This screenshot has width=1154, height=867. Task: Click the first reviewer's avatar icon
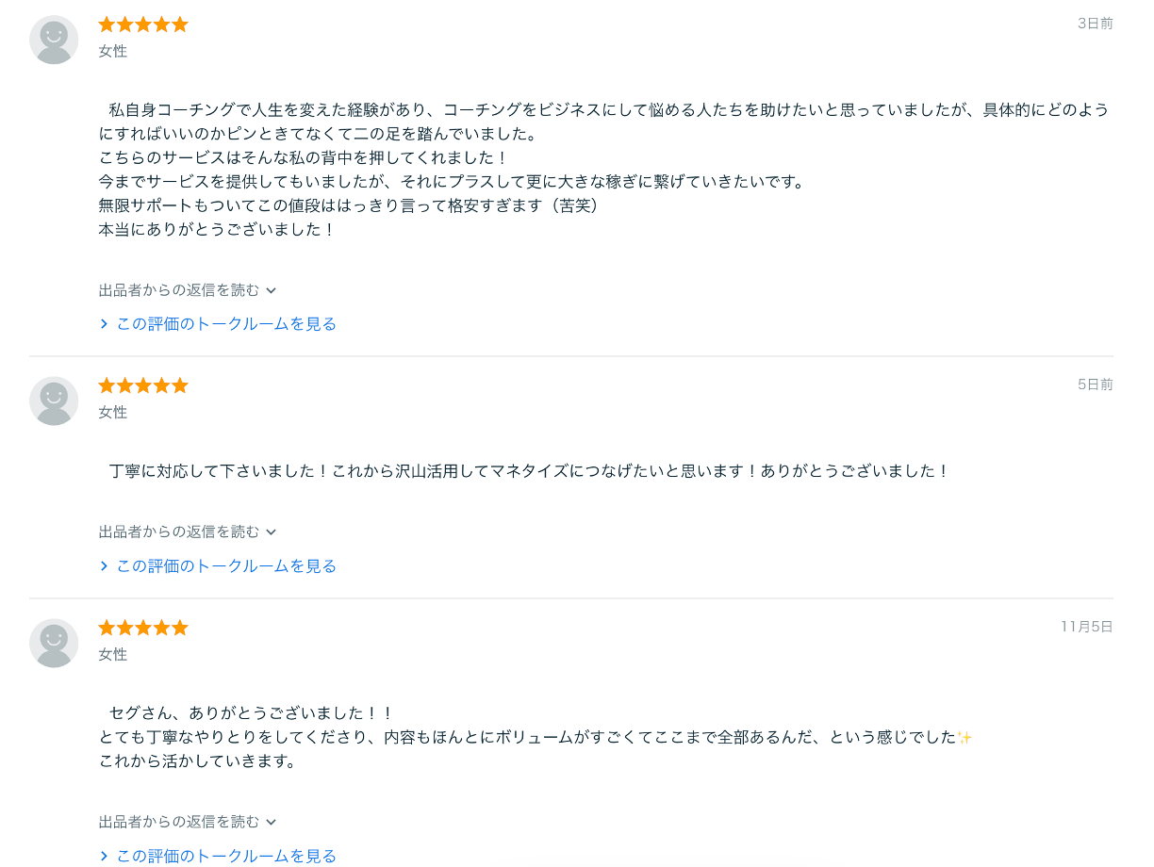53,40
